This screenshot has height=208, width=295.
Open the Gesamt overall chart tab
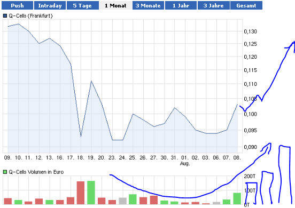pos(246,5)
